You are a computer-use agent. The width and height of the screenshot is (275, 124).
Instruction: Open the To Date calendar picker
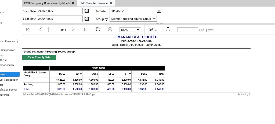[x=159, y=11]
